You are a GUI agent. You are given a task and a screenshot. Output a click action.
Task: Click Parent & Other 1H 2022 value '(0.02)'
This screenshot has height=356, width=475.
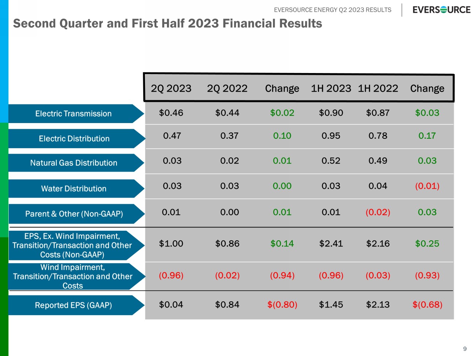[378, 212]
